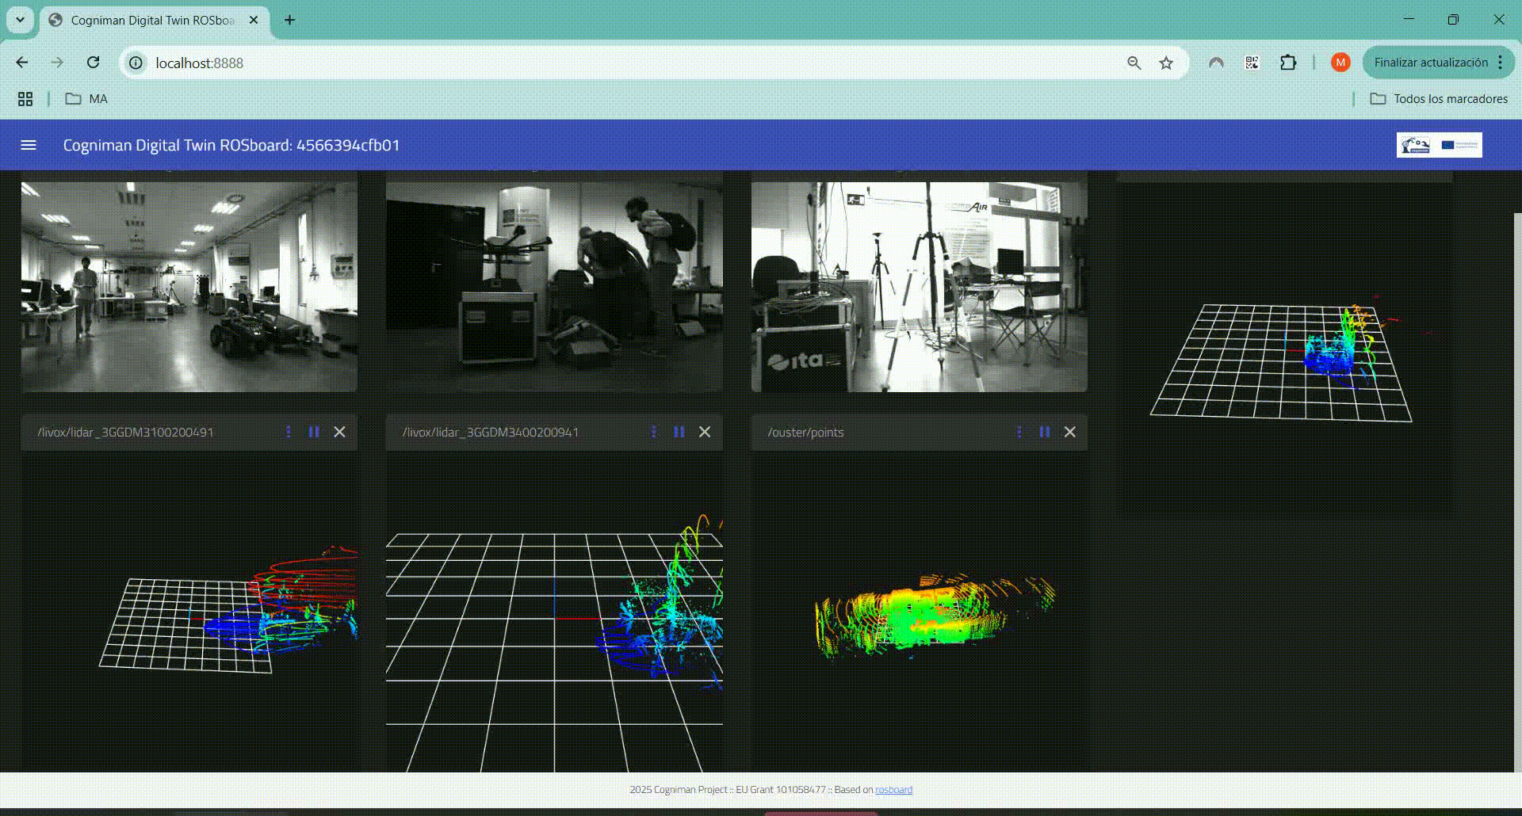Open the apps grid shortcut in bookmarks bar
Image resolution: width=1522 pixels, height=816 pixels.
point(25,99)
